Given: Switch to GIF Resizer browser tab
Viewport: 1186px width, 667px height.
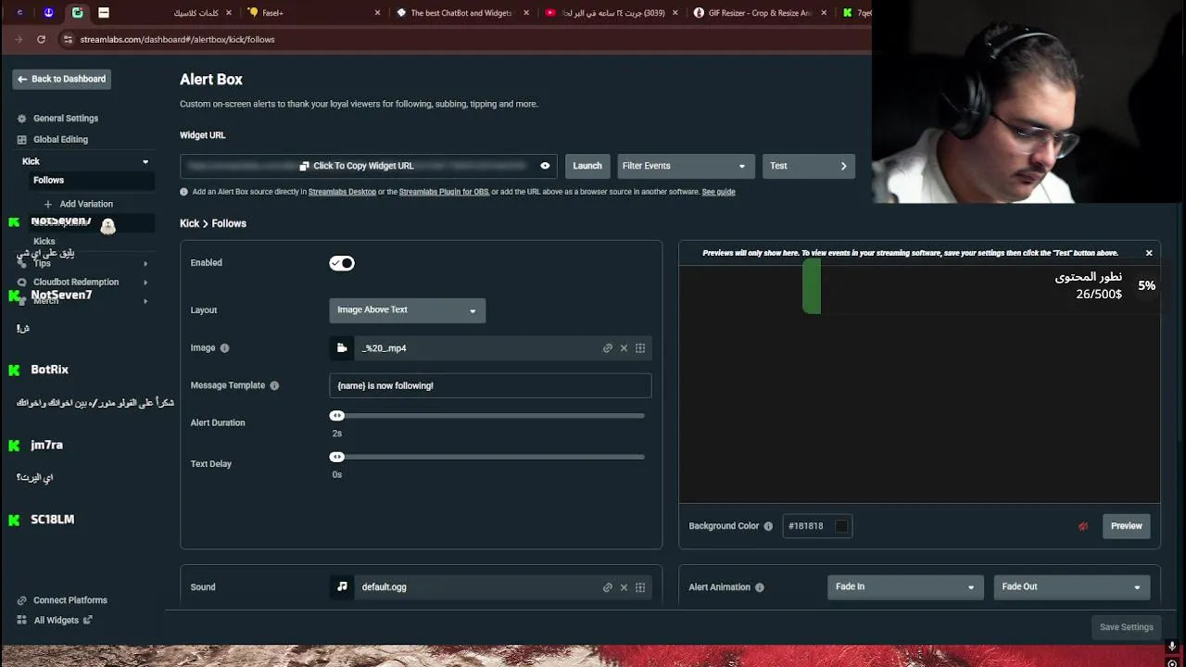Looking at the screenshot, I should point(760,13).
